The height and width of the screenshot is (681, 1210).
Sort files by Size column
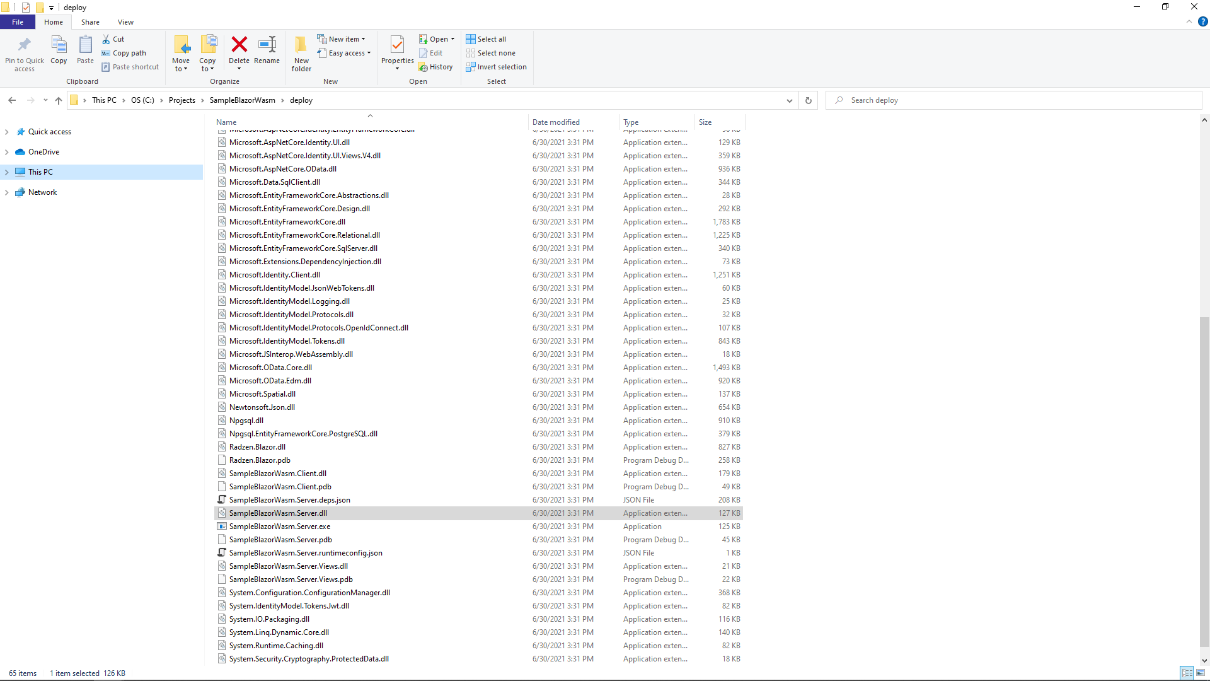[x=720, y=122]
